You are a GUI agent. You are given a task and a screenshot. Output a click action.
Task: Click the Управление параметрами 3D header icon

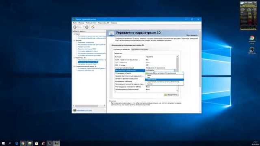point(111,33)
